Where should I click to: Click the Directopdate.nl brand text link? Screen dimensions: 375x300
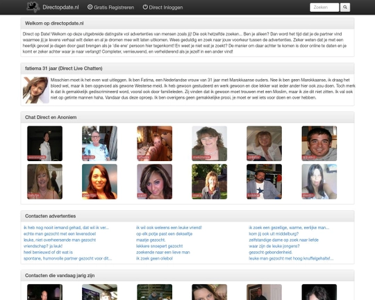[60, 8]
